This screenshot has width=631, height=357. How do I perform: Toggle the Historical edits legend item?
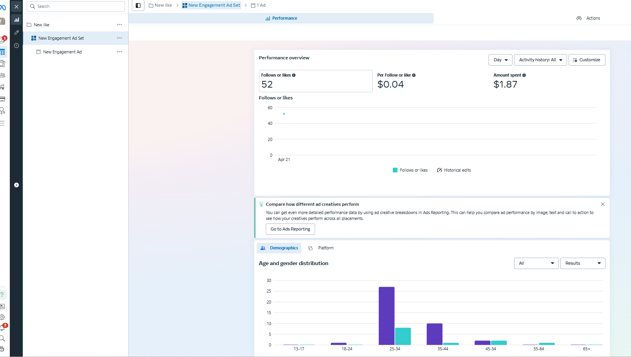tap(454, 170)
